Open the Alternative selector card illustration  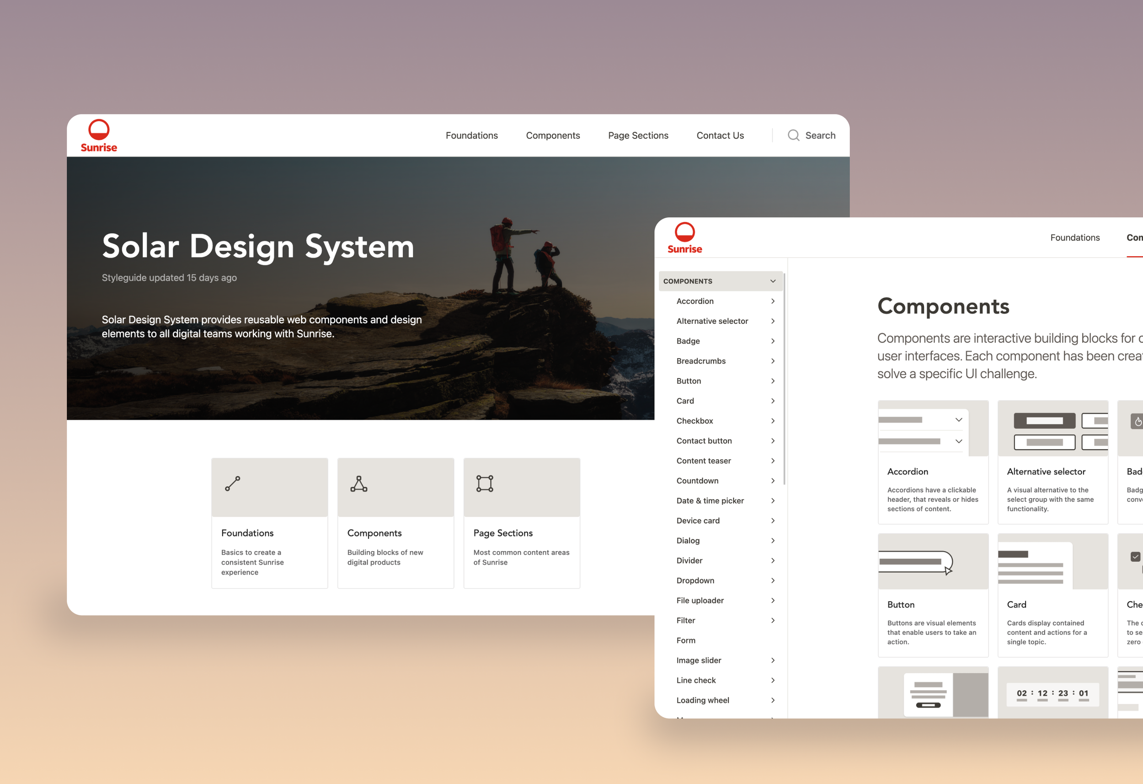(1052, 429)
